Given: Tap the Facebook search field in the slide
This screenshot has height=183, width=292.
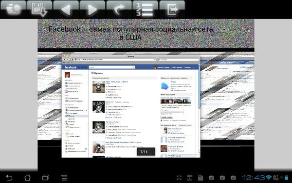Looking at the screenshot, I should 112,67.
